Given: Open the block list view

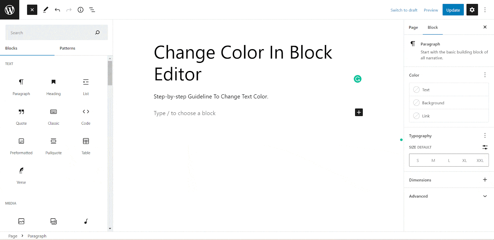Looking at the screenshot, I should click(x=92, y=10).
